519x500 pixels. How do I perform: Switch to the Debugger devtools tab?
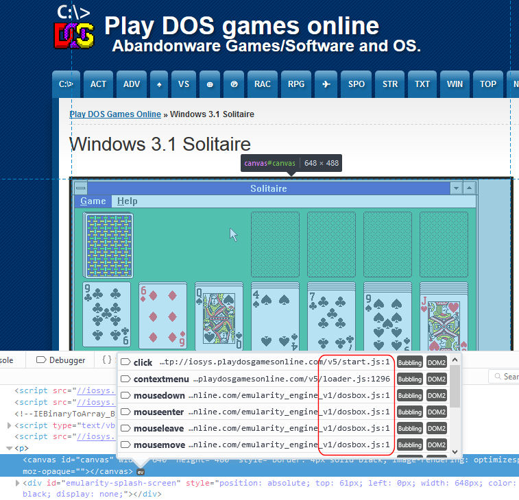point(60,360)
